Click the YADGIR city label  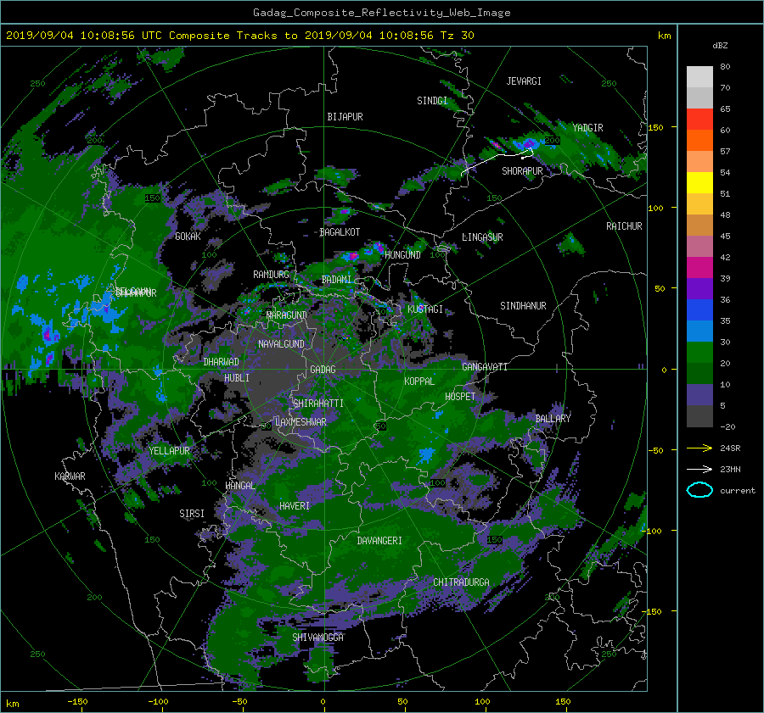(x=587, y=128)
